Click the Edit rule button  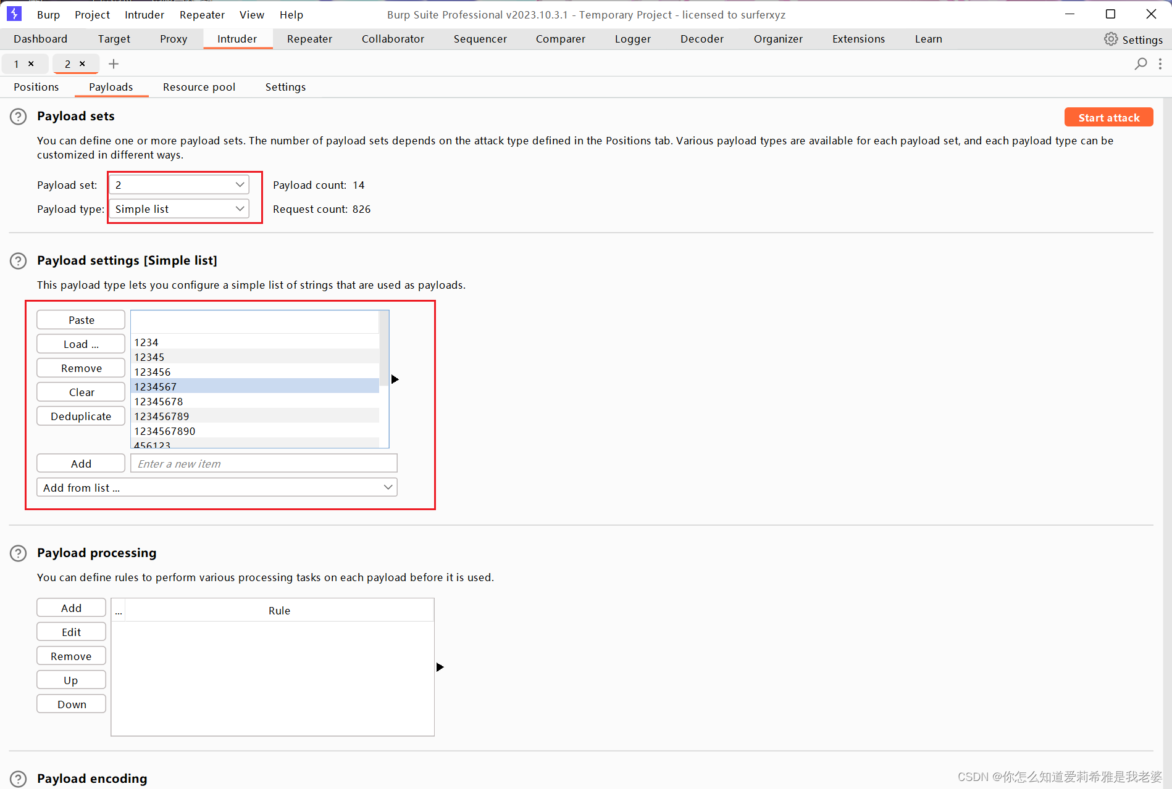point(71,632)
